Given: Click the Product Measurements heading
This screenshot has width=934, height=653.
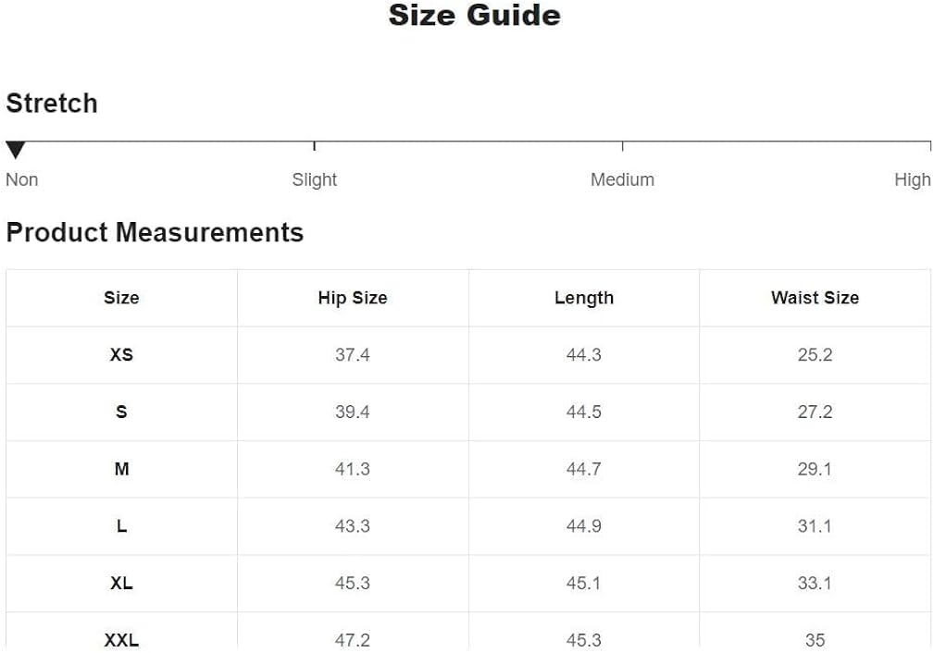Looking at the screenshot, I should click(155, 232).
